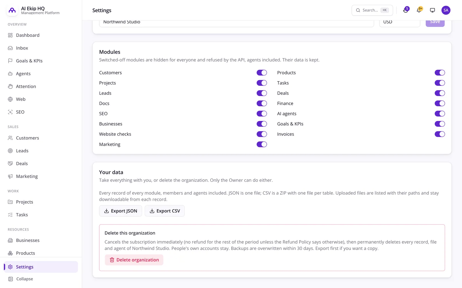Click the USD currency field
The image size is (462, 288).
pos(400,23)
